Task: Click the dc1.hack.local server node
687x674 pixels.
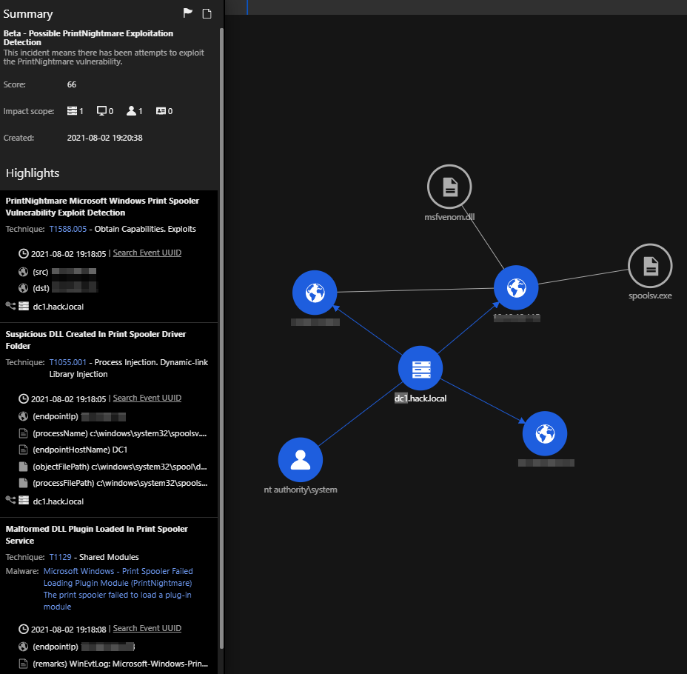Action: (x=420, y=368)
